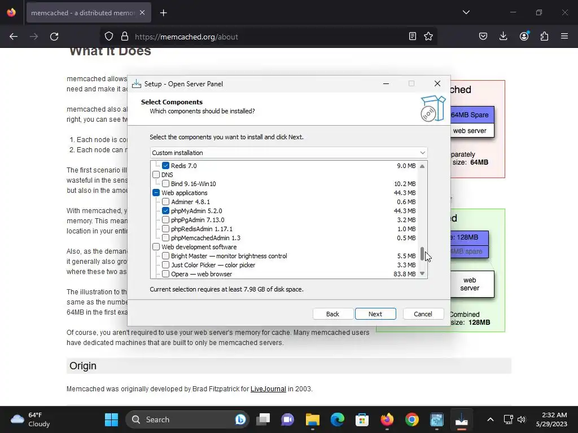Screen dimensions: 578x433
Task: Click Next to continue setup
Action: coord(375,314)
